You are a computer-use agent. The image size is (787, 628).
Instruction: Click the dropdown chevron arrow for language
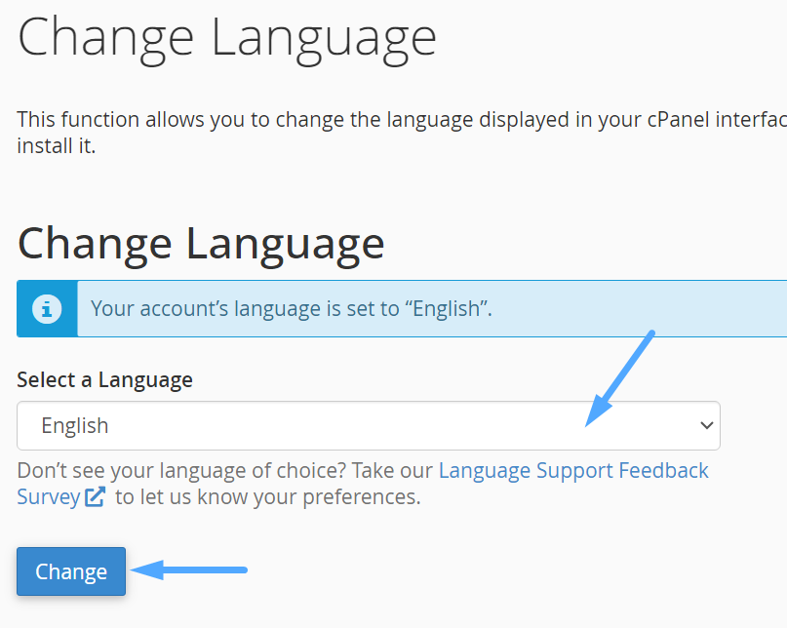707,426
